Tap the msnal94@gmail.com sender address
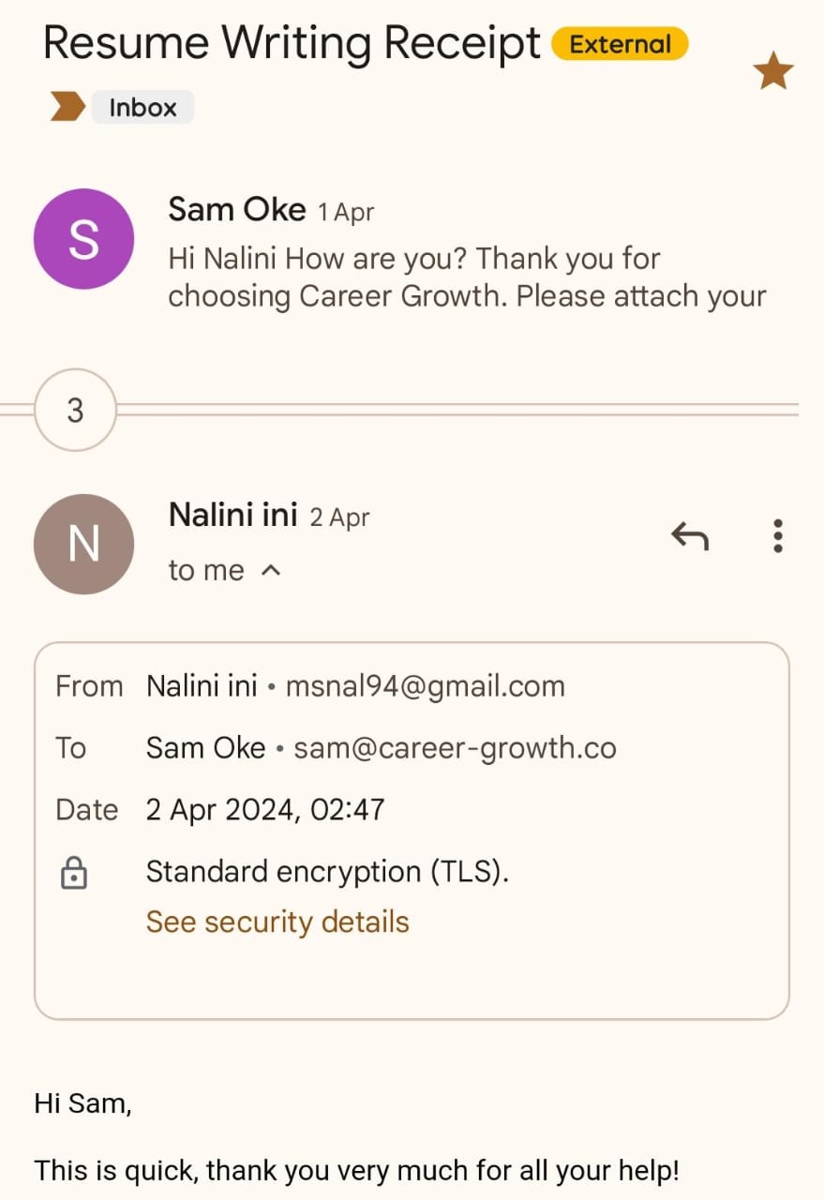The image size is (824, 1200). click(x=425, y=686)
